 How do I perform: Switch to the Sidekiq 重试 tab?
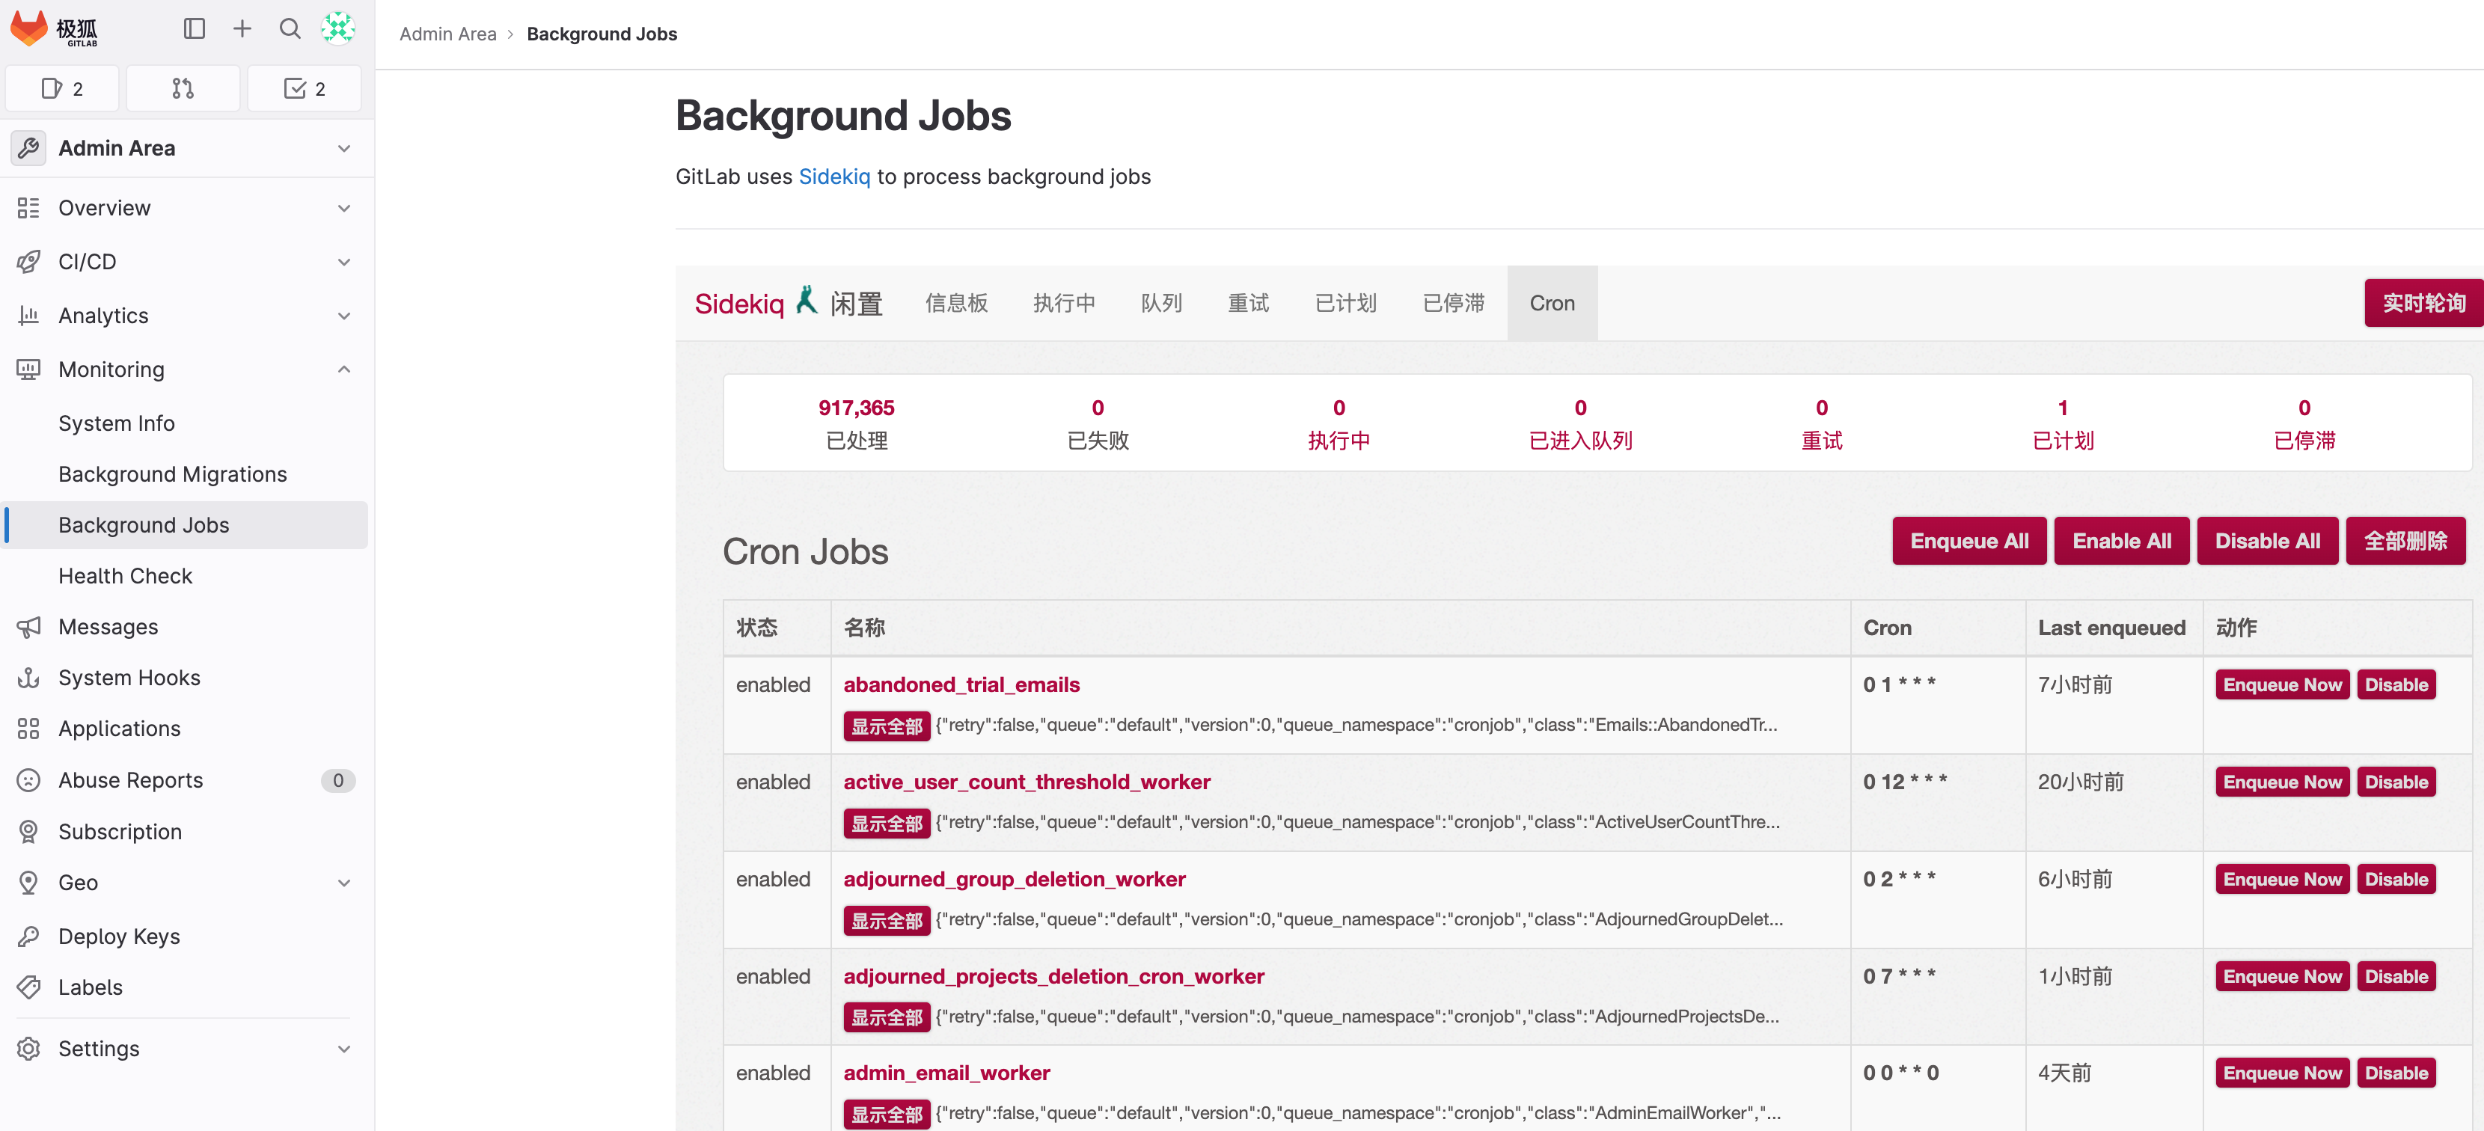1248,303
